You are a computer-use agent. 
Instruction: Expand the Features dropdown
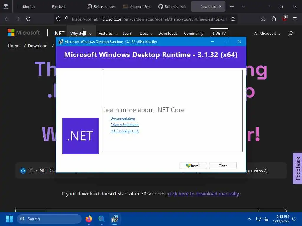pos(107,34)
